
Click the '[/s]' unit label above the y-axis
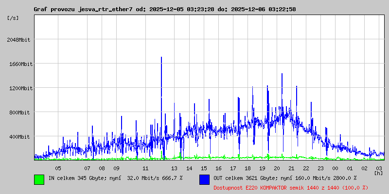click(x=13, y=18)
